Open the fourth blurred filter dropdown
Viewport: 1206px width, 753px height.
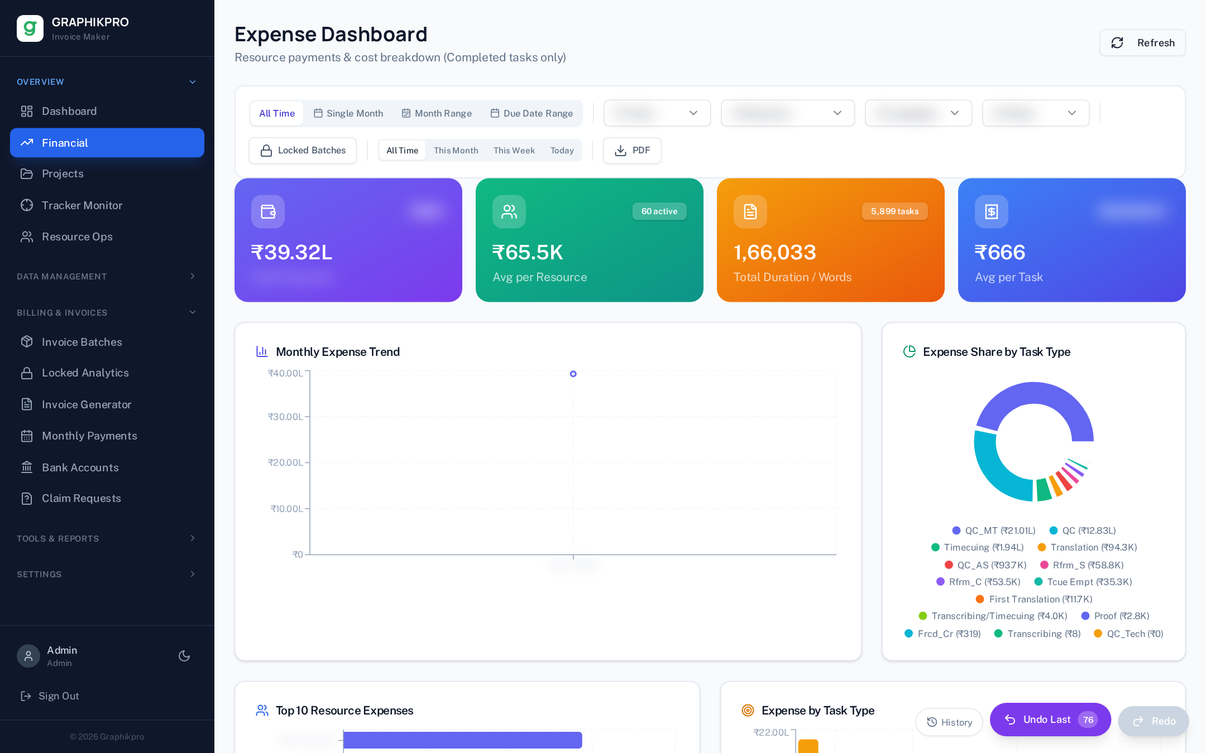pyautogui.click(x=1036, y=113)
